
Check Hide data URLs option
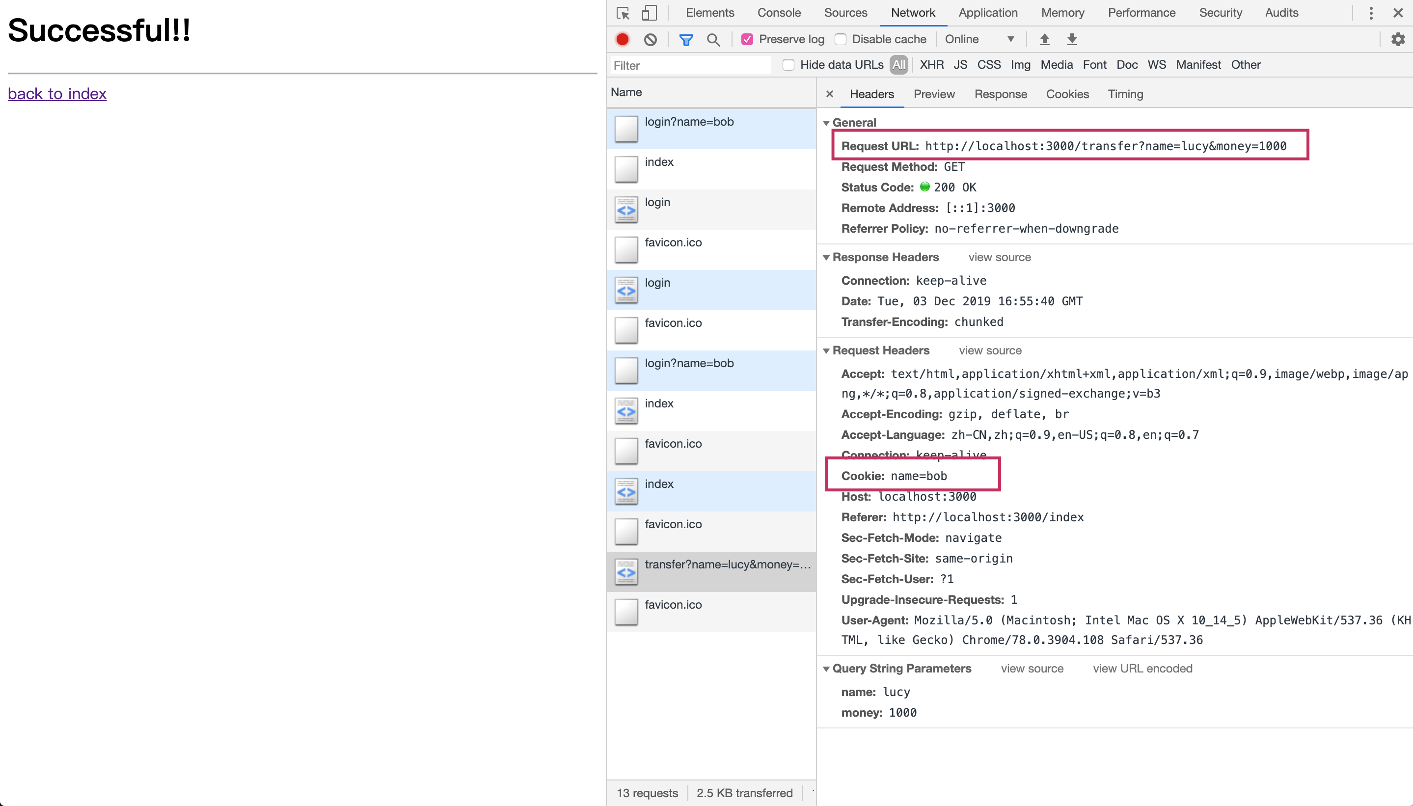[x=788, y=65]
